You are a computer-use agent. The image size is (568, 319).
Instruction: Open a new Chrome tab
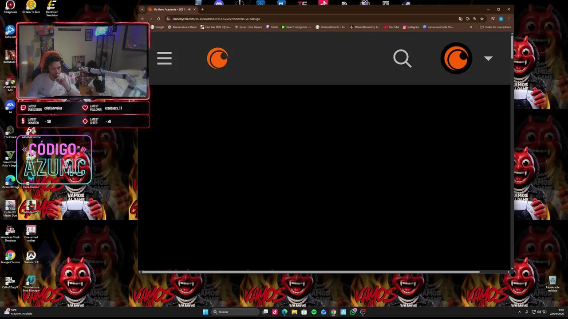point(202,9)
